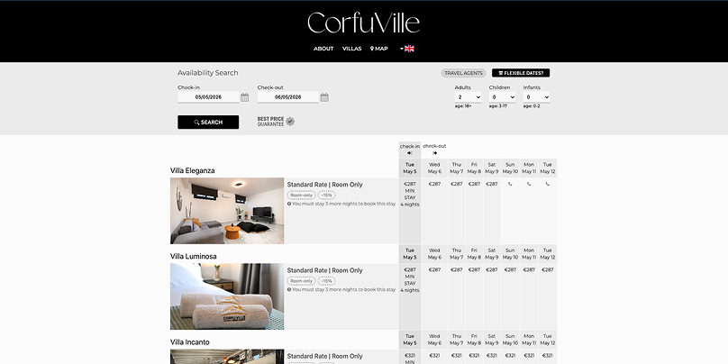Click Villa Luminosa Tue May 5 min stay cell
Image resolution: width=728 pixels, height=364 pixels.
click(x=409, y=296)
